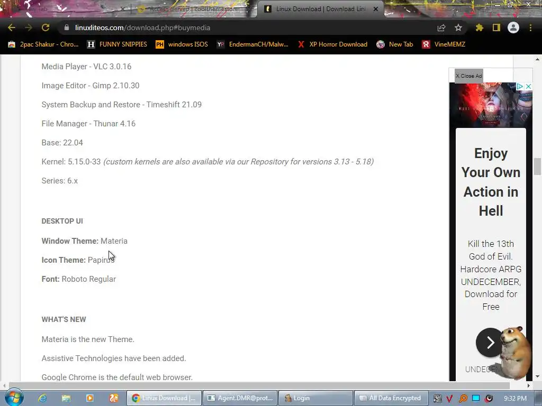The height and width of the screenshot is (406, 542).
Task: Click the orange magnifier tray icon
Action: (x=463, y=399)
